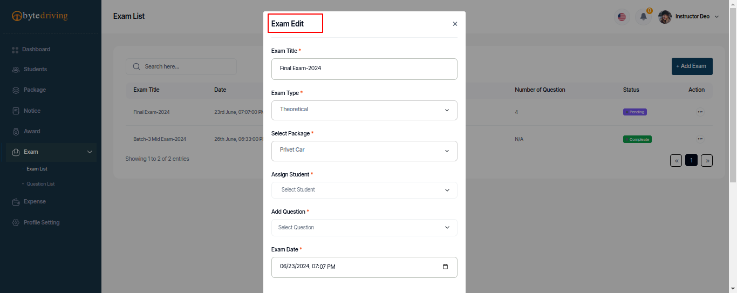The image size is (737, 293).
Task: Click the Add Exam button
Action: (692, 66)
